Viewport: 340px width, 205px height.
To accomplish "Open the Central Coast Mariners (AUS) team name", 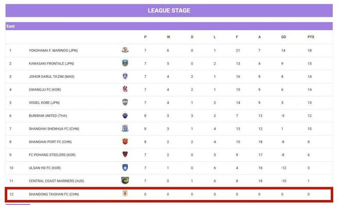I will tap(56, 181).
